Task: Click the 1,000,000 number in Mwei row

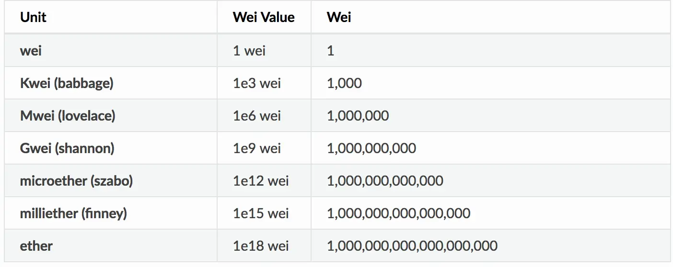Action: click(358, 116)
